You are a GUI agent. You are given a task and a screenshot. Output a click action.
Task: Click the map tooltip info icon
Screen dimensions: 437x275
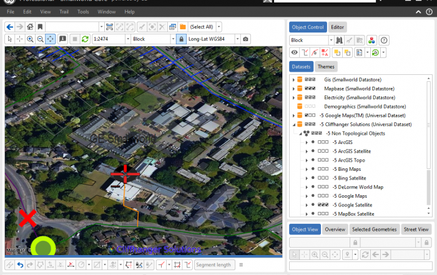pos(62,39)
